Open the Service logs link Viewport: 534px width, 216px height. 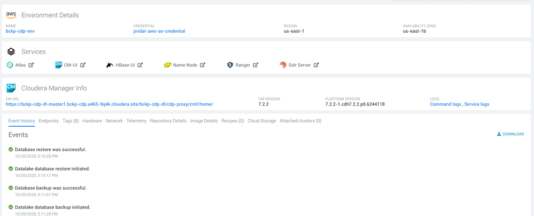point(477,104)
